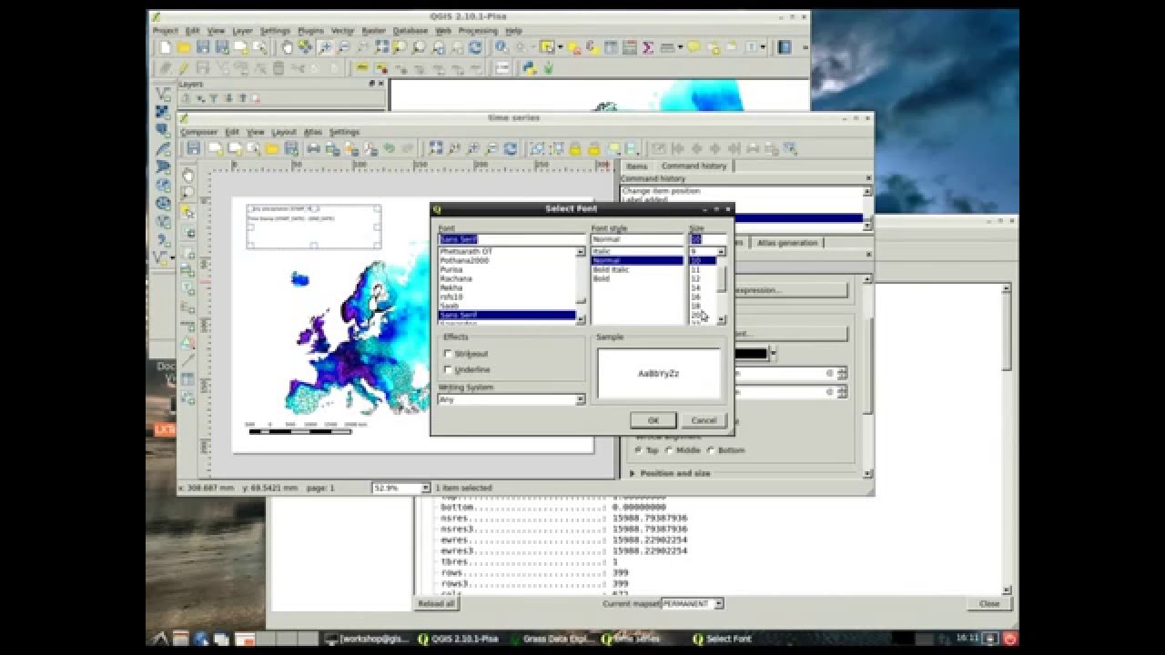Screen dimensions: 1165x655
Task: Click the Open project folder icon in QGIS
Action: tap(184, 47)
